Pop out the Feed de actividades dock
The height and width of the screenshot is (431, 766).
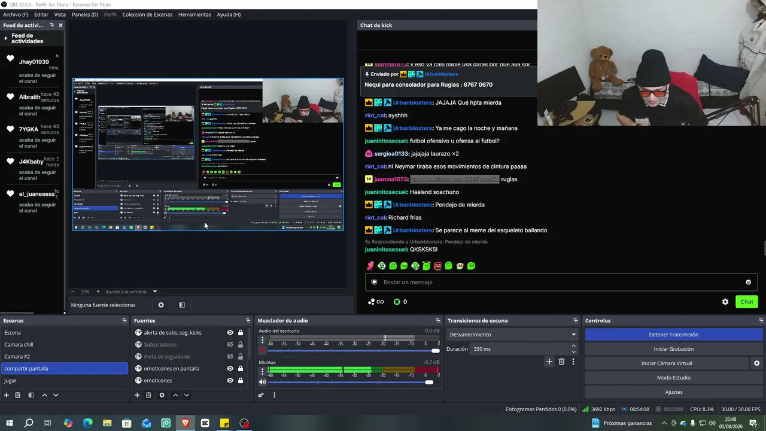tap(51, 25)
